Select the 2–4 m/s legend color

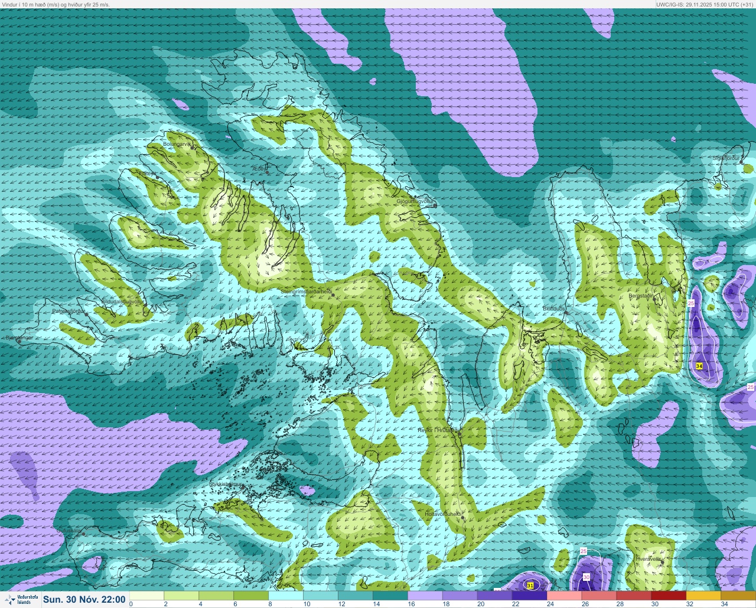click(x=181, y=596)
